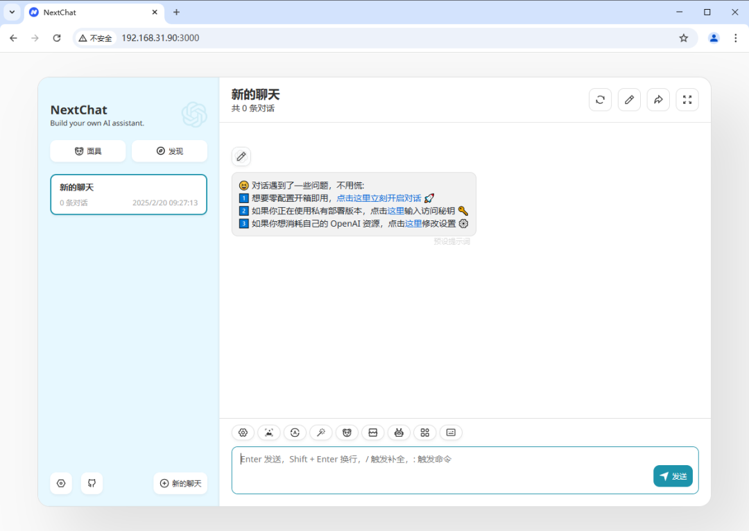The height and width of the screenshot is (531, 749).
Task: Go forward in the browser
Action: (x=35, y=38)
